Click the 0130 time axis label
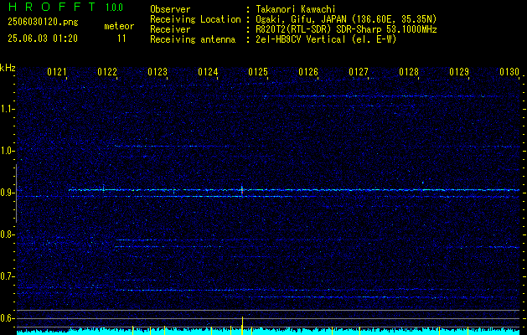The height and width of the screenshot is (335, 527). (509, 72)
